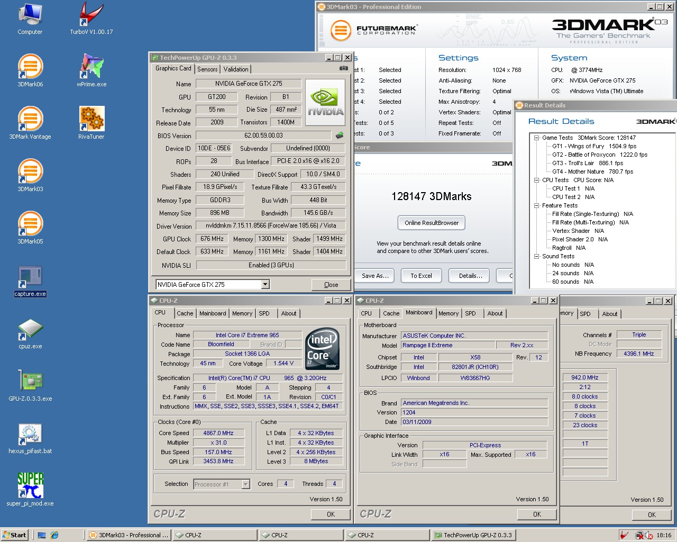Select the capture.exe desktop icon

(30, 281)
